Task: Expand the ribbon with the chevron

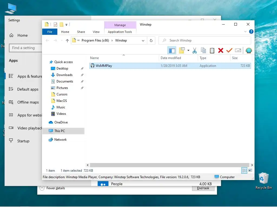Action: point(245,32)
